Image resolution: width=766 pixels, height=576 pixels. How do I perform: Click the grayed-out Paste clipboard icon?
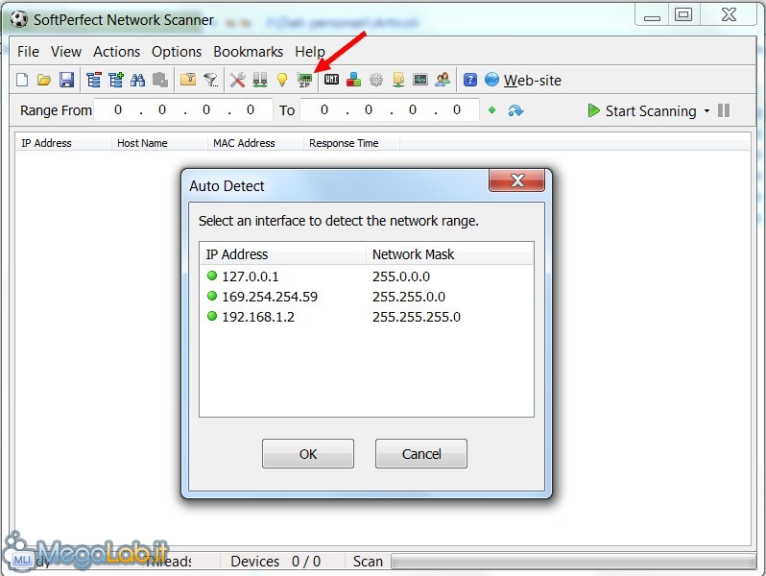pos(160,80)
